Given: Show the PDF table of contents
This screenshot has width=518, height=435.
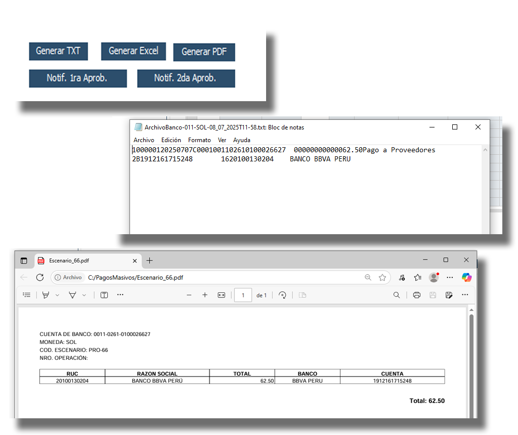Looking at the screenshot, I should 27,295.
